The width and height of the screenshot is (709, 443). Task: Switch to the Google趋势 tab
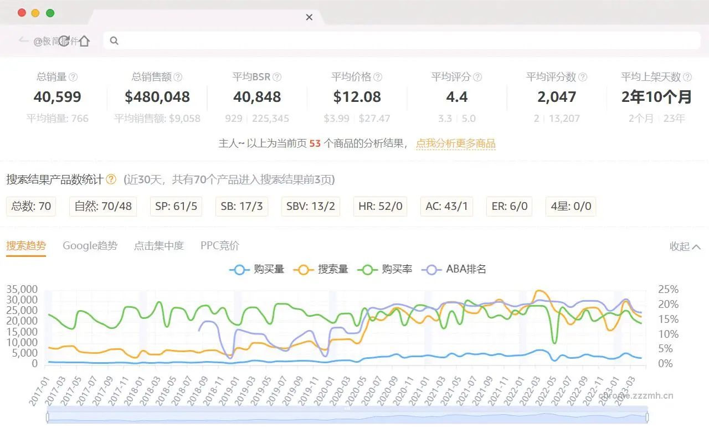[90, 245]
